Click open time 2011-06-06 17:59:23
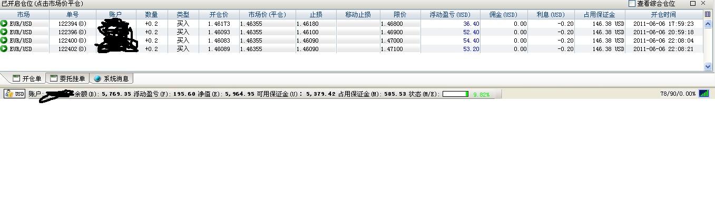This screenshot has width=715, height=202. 664,24
